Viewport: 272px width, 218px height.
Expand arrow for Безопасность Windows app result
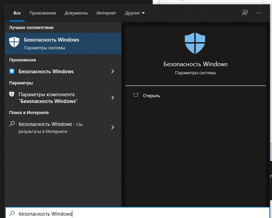click(113, 71)
